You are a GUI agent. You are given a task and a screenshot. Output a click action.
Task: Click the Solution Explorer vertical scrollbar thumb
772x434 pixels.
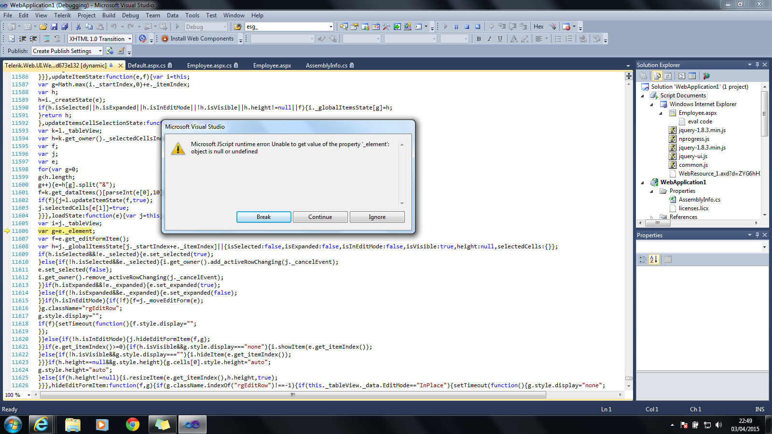click(x=764, y=114)
